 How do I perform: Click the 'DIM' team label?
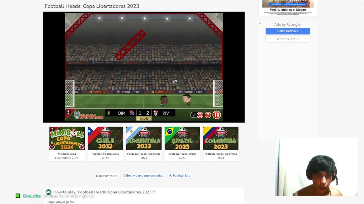coord(122,113)
